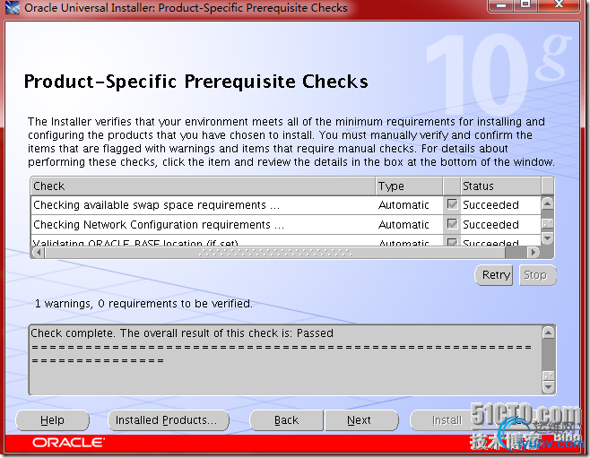Open Installed Products list
The image size is (590, 458).
[x=169, y=419]
